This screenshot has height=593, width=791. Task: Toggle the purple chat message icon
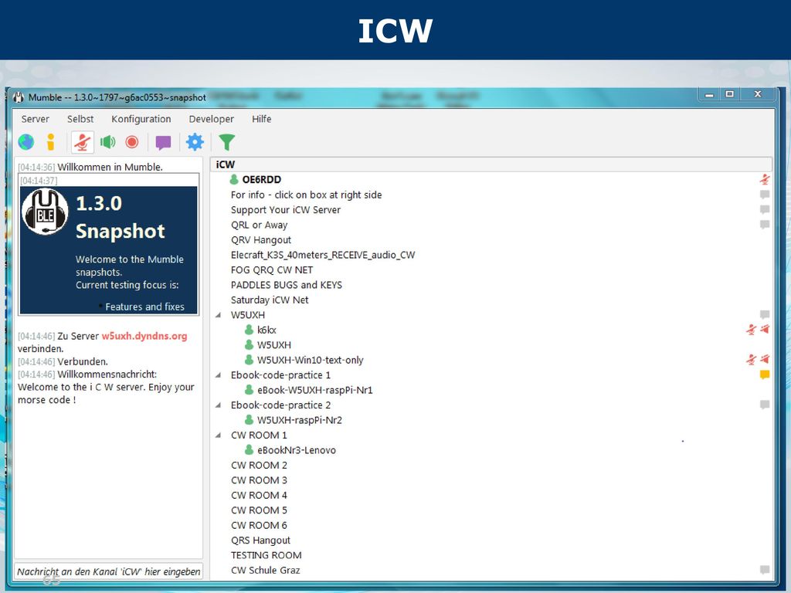[163, 143]
